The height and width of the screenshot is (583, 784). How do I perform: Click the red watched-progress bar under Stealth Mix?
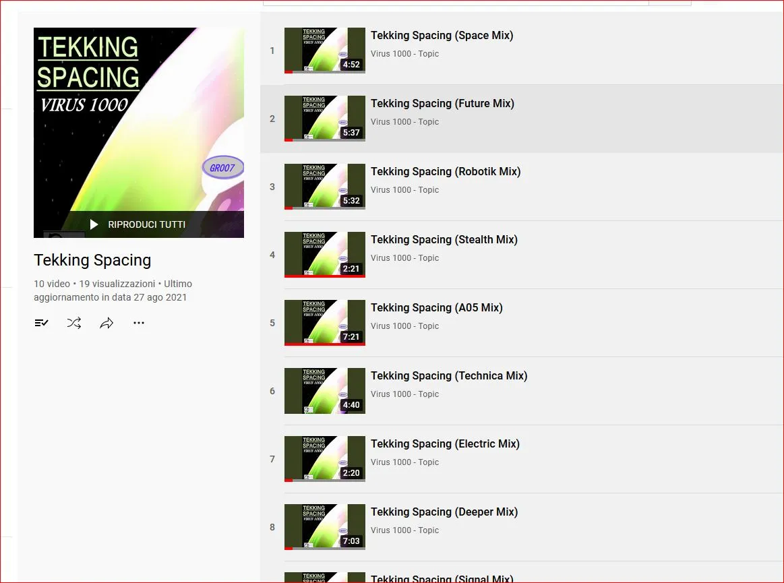pyautogui.click(x=324, y=276)
